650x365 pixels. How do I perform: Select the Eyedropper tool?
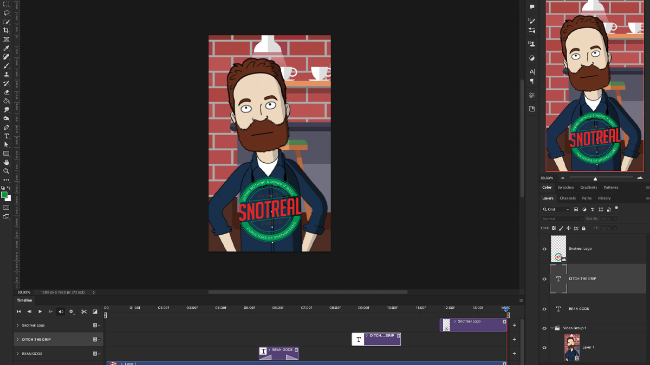point(6,48)
